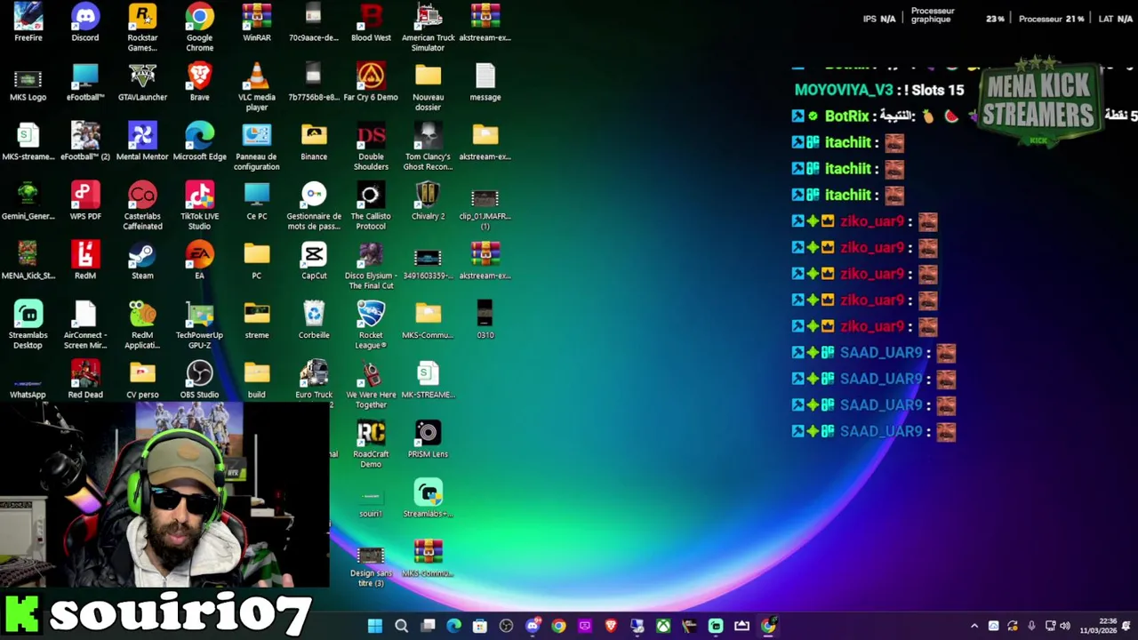Screen dimensions: 1138x640
Task: Open the Discord desktop shortcut
Action: tap(85, 22)
